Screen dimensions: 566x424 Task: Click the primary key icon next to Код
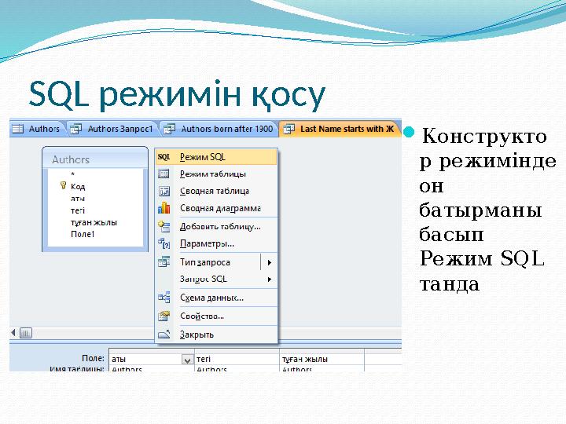pyautogui.click(x=63, y=186)
